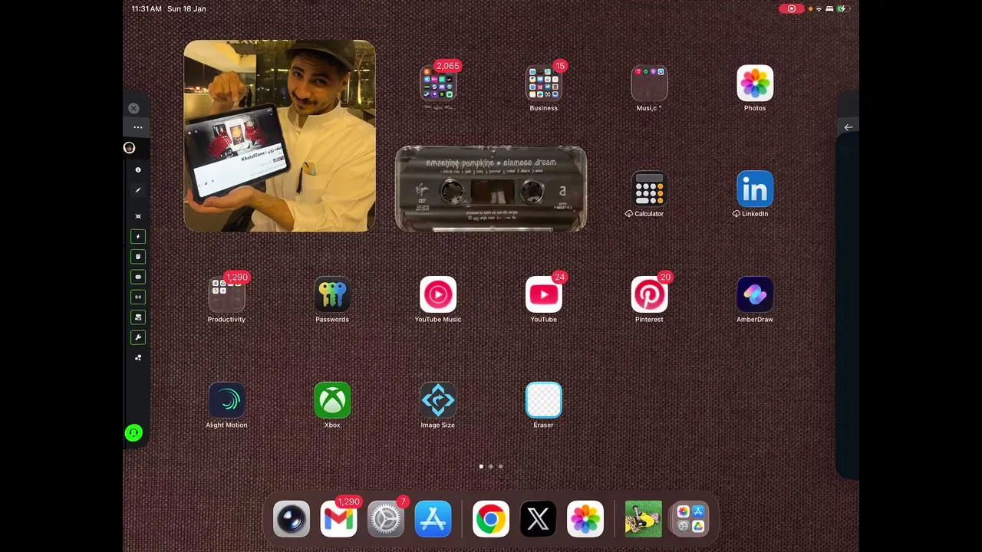The image size is (982, 552).
Task: Expand the right panel with arrow
Action: (x=849, y=127)
